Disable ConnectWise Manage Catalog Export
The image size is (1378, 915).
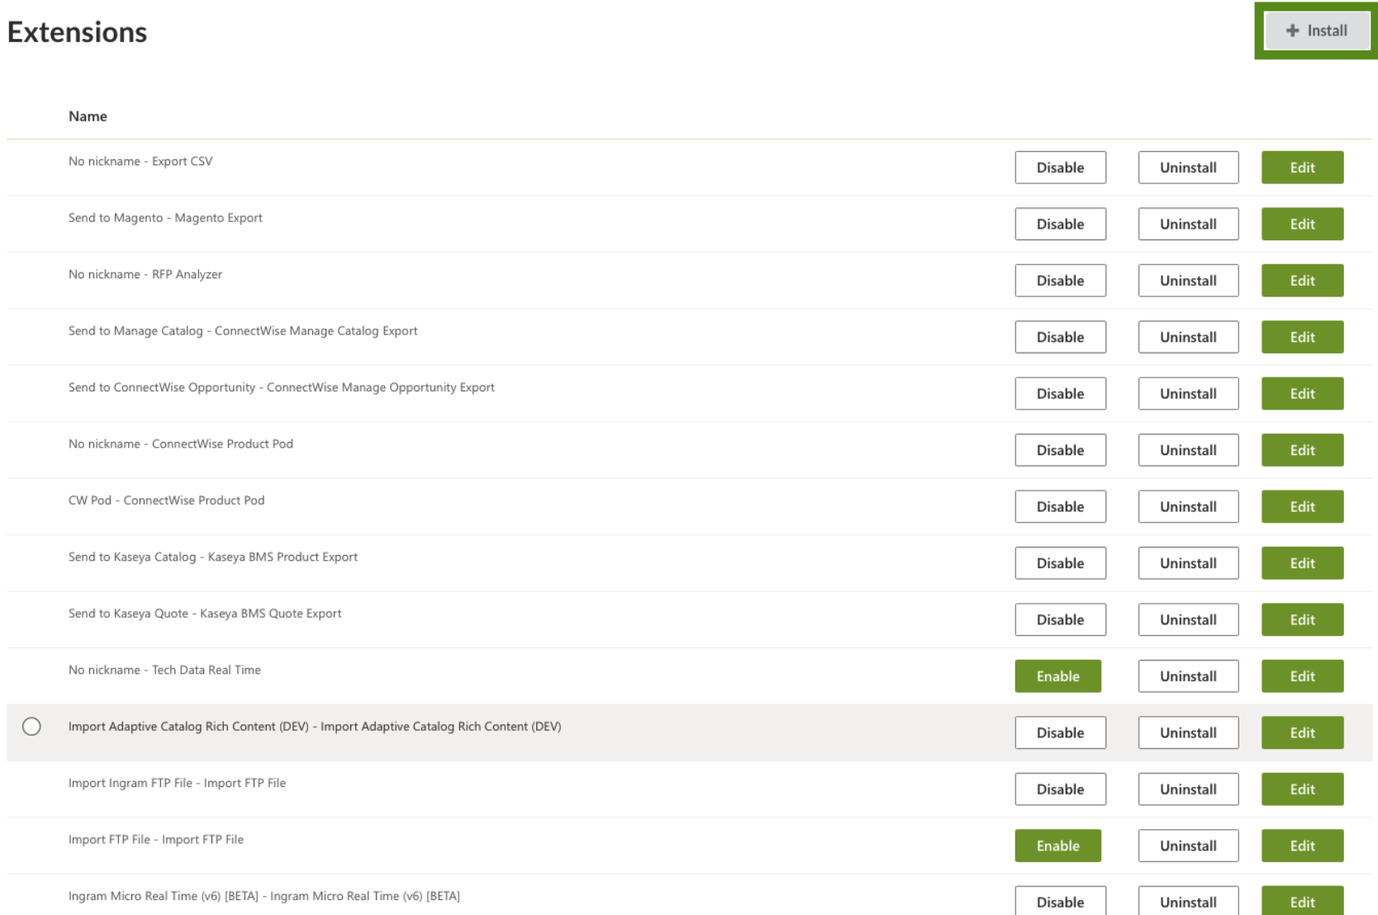1060,337
